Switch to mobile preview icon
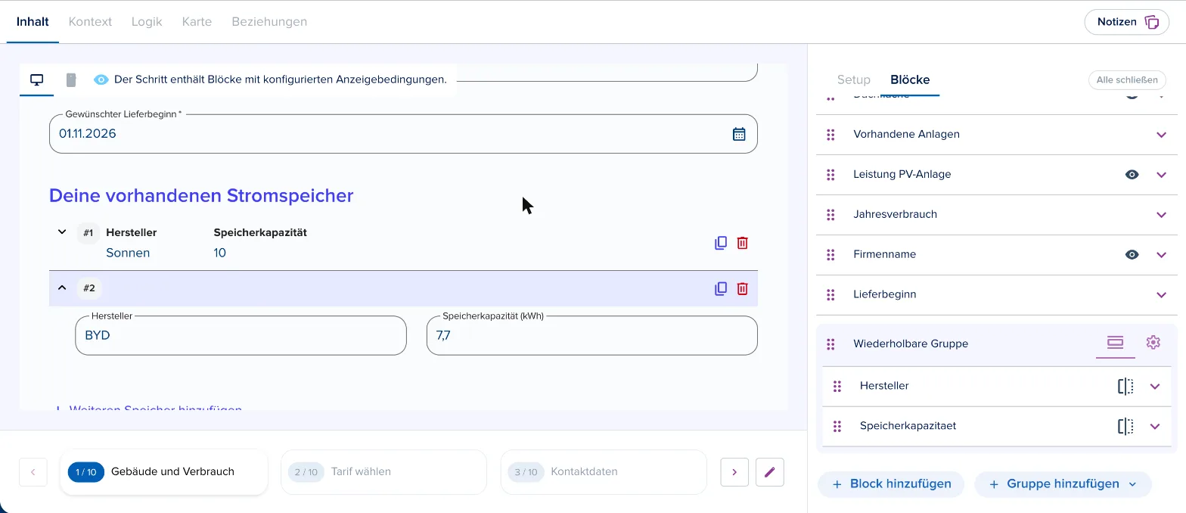 71,79
